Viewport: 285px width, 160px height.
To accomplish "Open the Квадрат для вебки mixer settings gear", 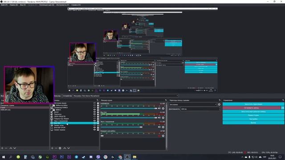I will click(163, 136).
